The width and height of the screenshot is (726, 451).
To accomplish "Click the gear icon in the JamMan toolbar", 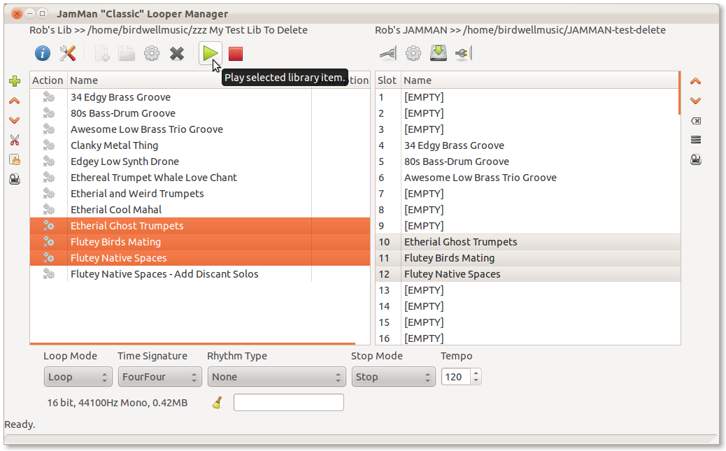I will coord(413,54).
